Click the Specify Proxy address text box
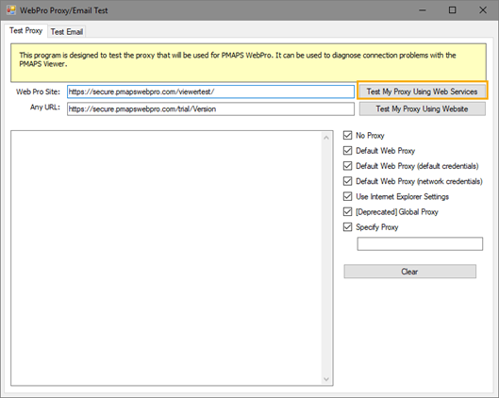Viewport: 499px width, 398px height. 420,243
